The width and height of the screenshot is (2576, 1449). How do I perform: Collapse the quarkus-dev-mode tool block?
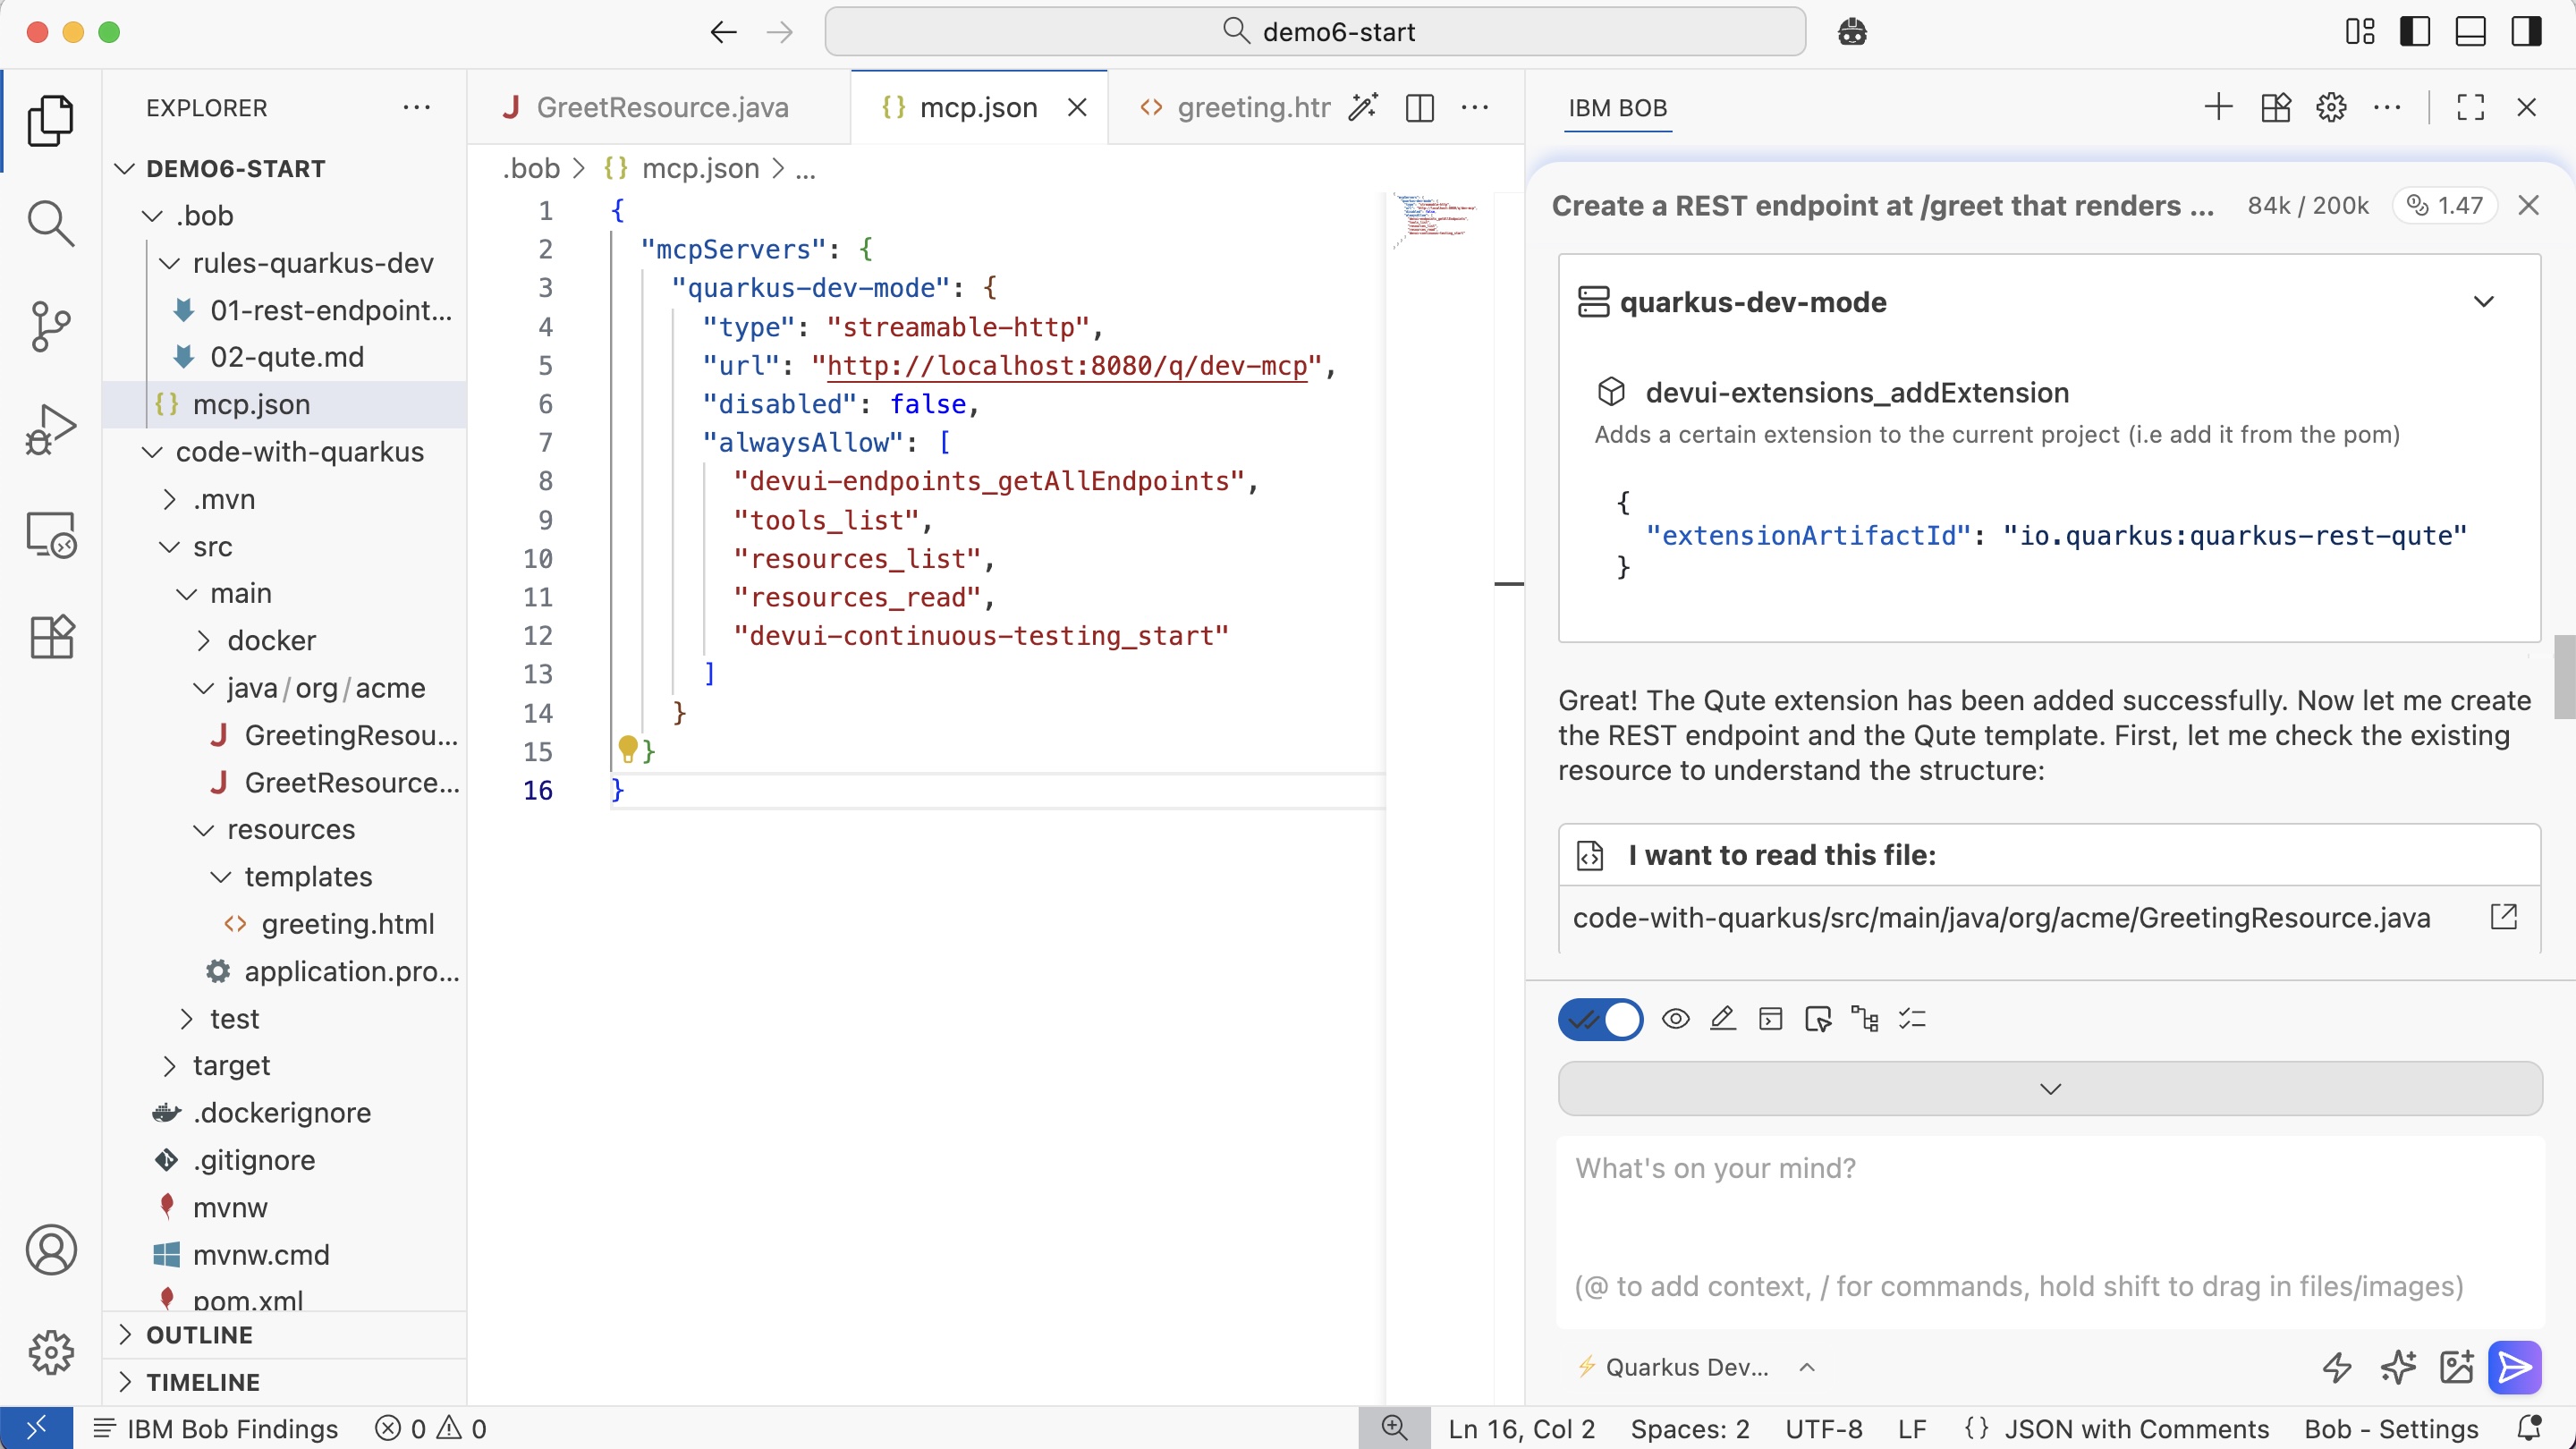pos(2483,302)
